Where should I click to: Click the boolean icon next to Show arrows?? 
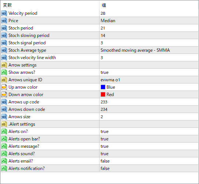point(4,72)
